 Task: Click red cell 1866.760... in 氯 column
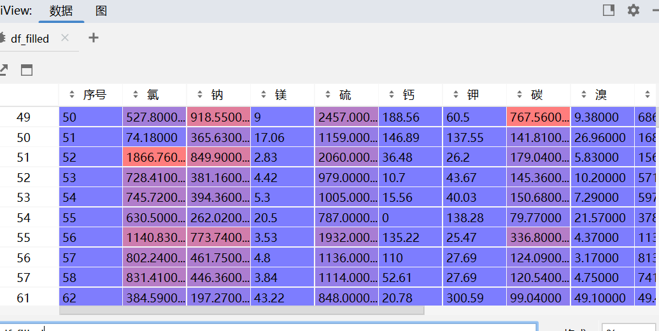point(155,157)
